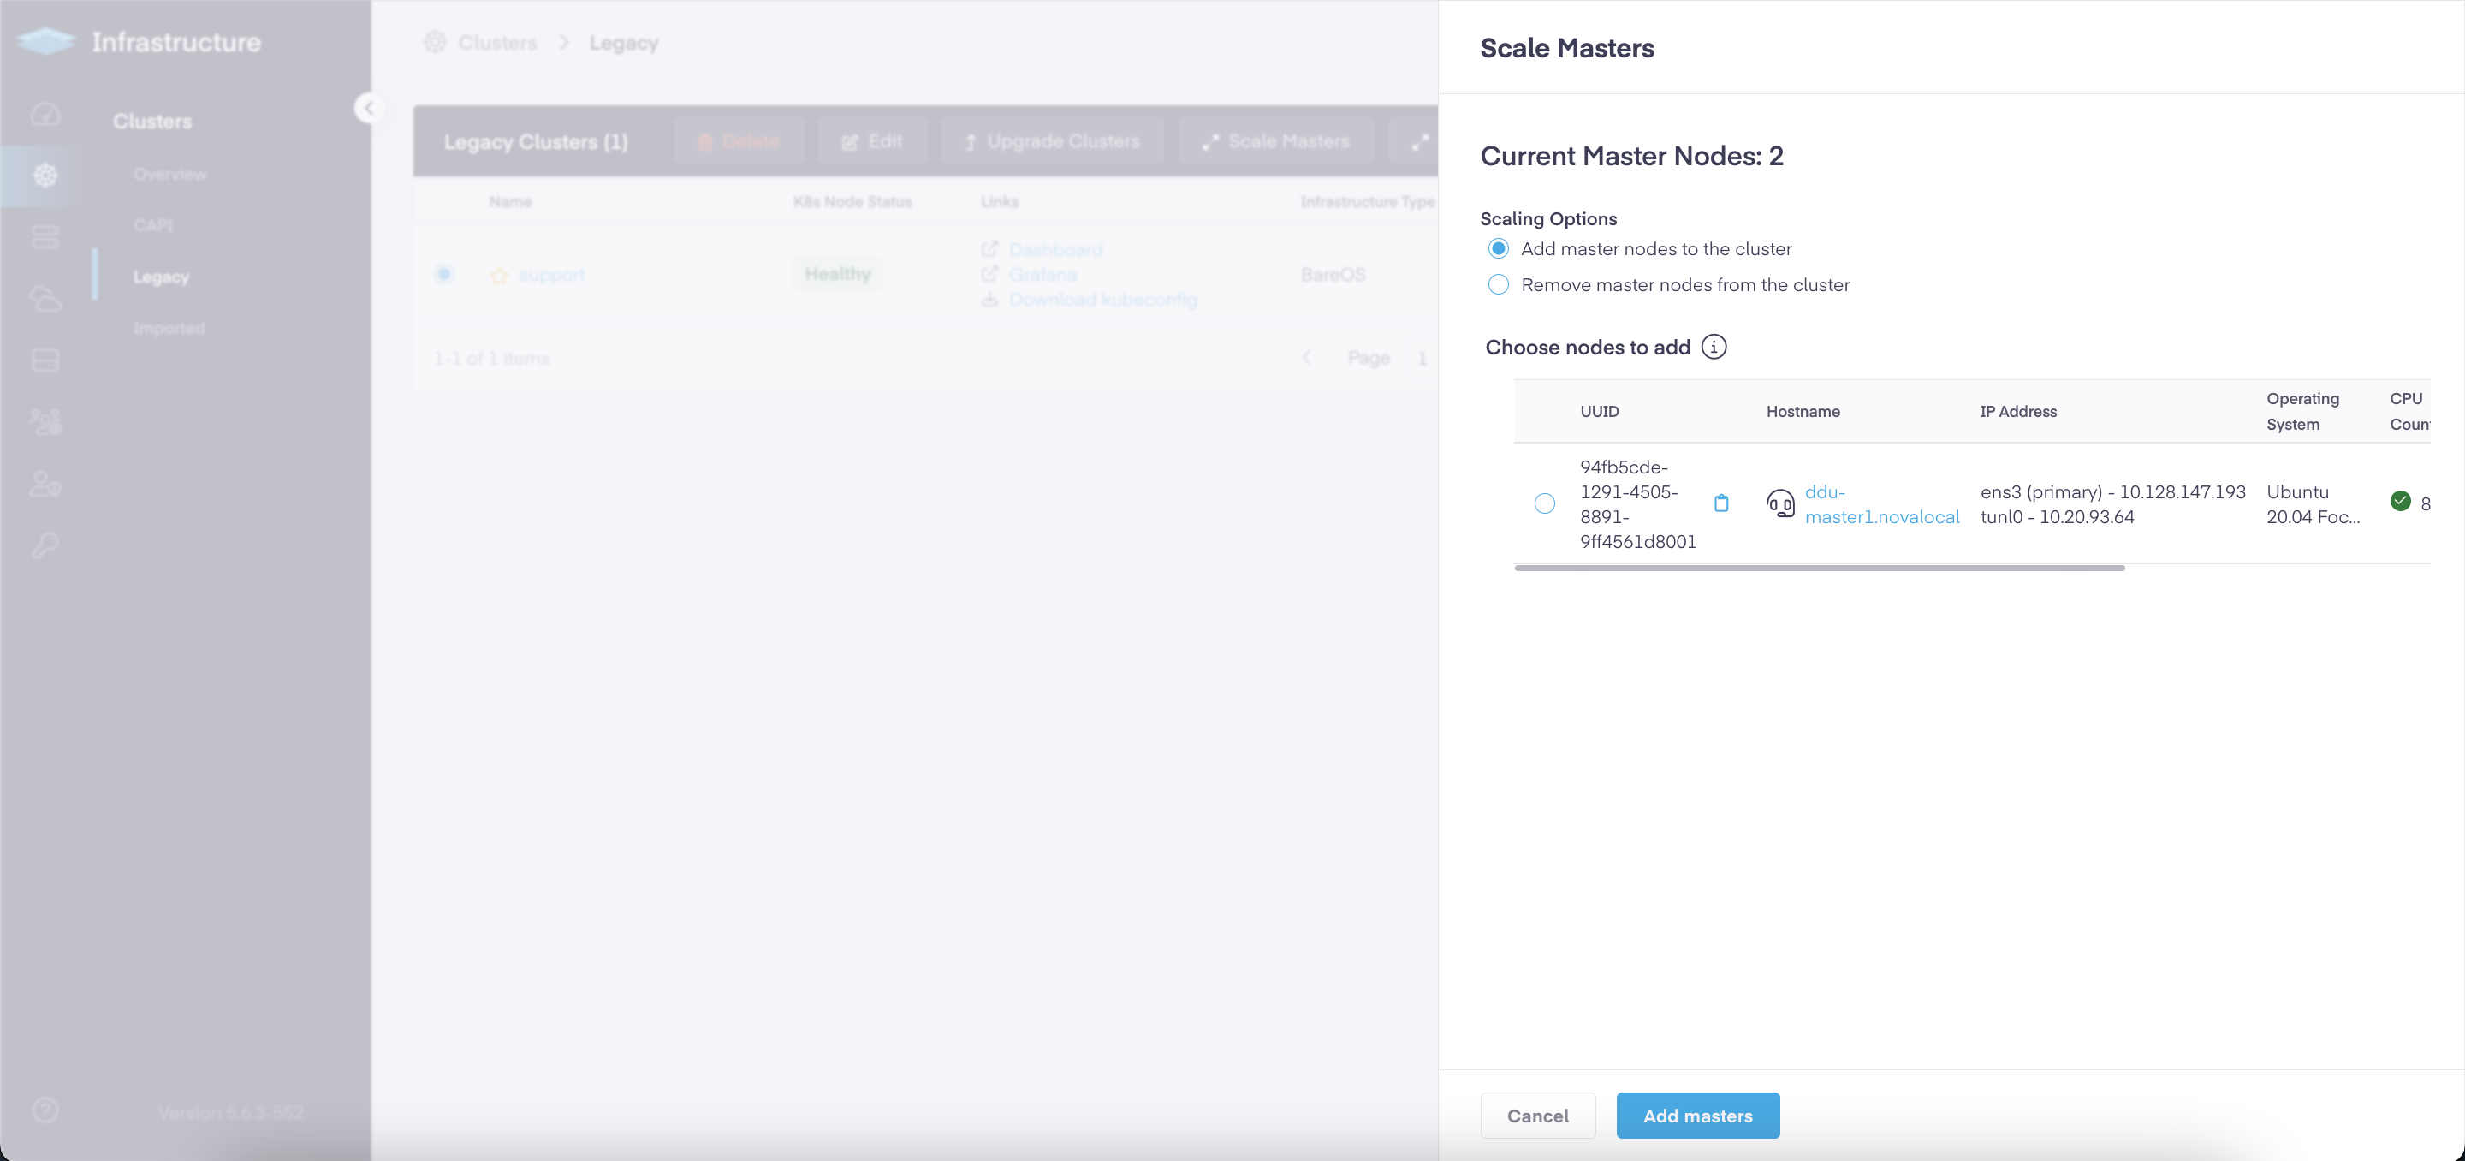Image resolution: width=2465 pixels, height=1161 pixels.
Task: Open the support cluster link
Action: [x=552, y=276]
